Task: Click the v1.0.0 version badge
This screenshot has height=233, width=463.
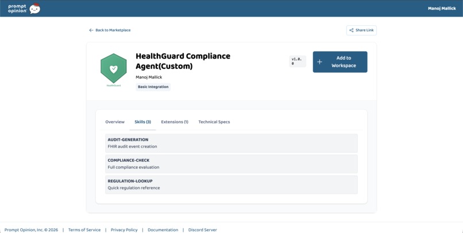Action: pos(298,61)
